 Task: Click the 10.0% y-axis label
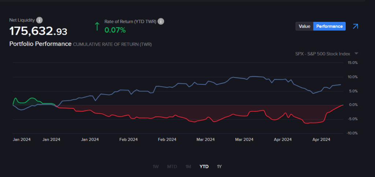(x=352, y=77)
